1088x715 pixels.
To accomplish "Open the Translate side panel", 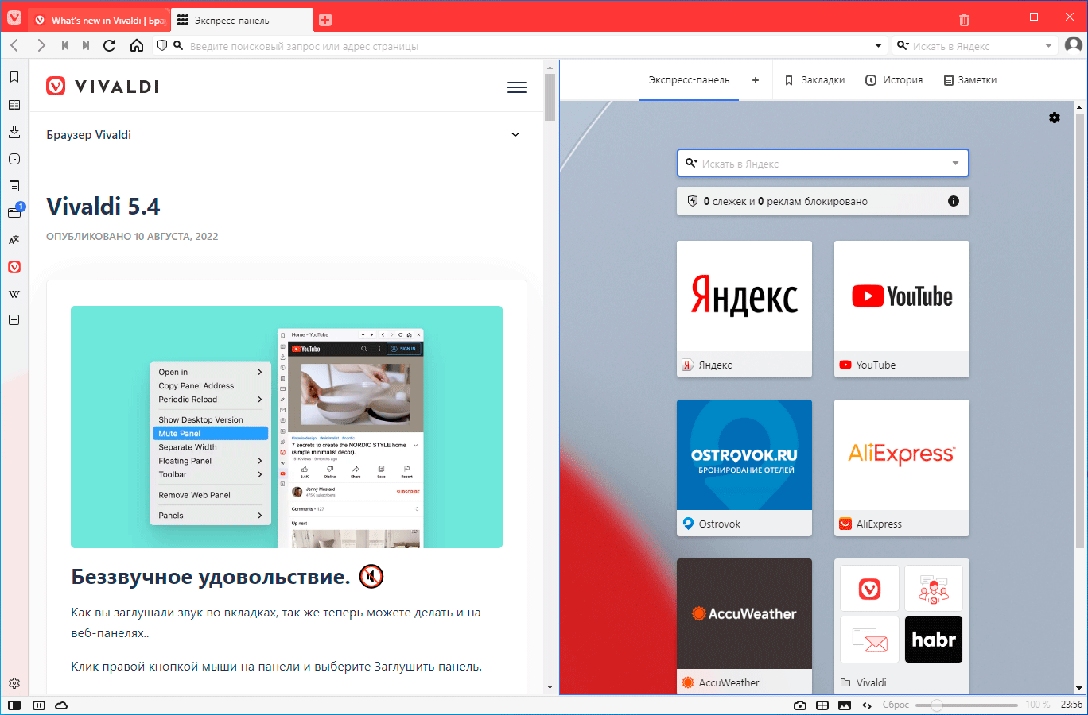I will tap(14, 240).
